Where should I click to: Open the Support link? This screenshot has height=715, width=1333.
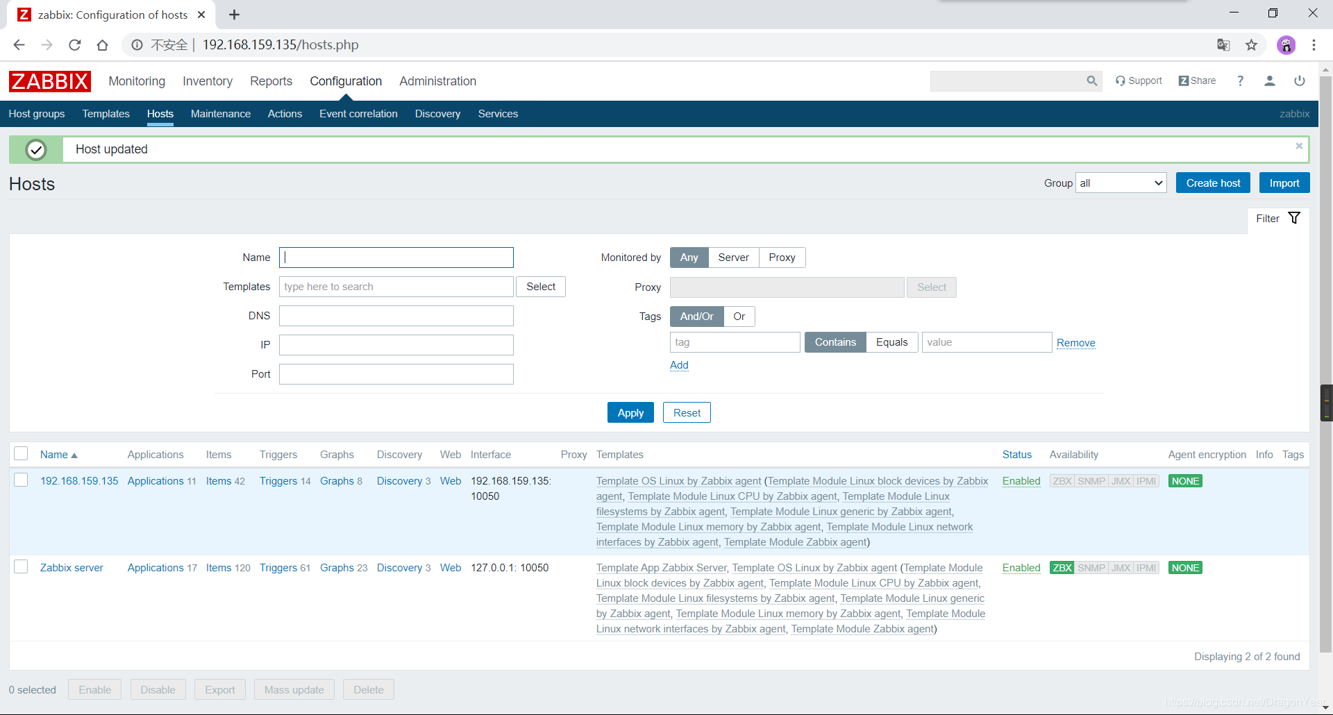(x=1139, y=81)
